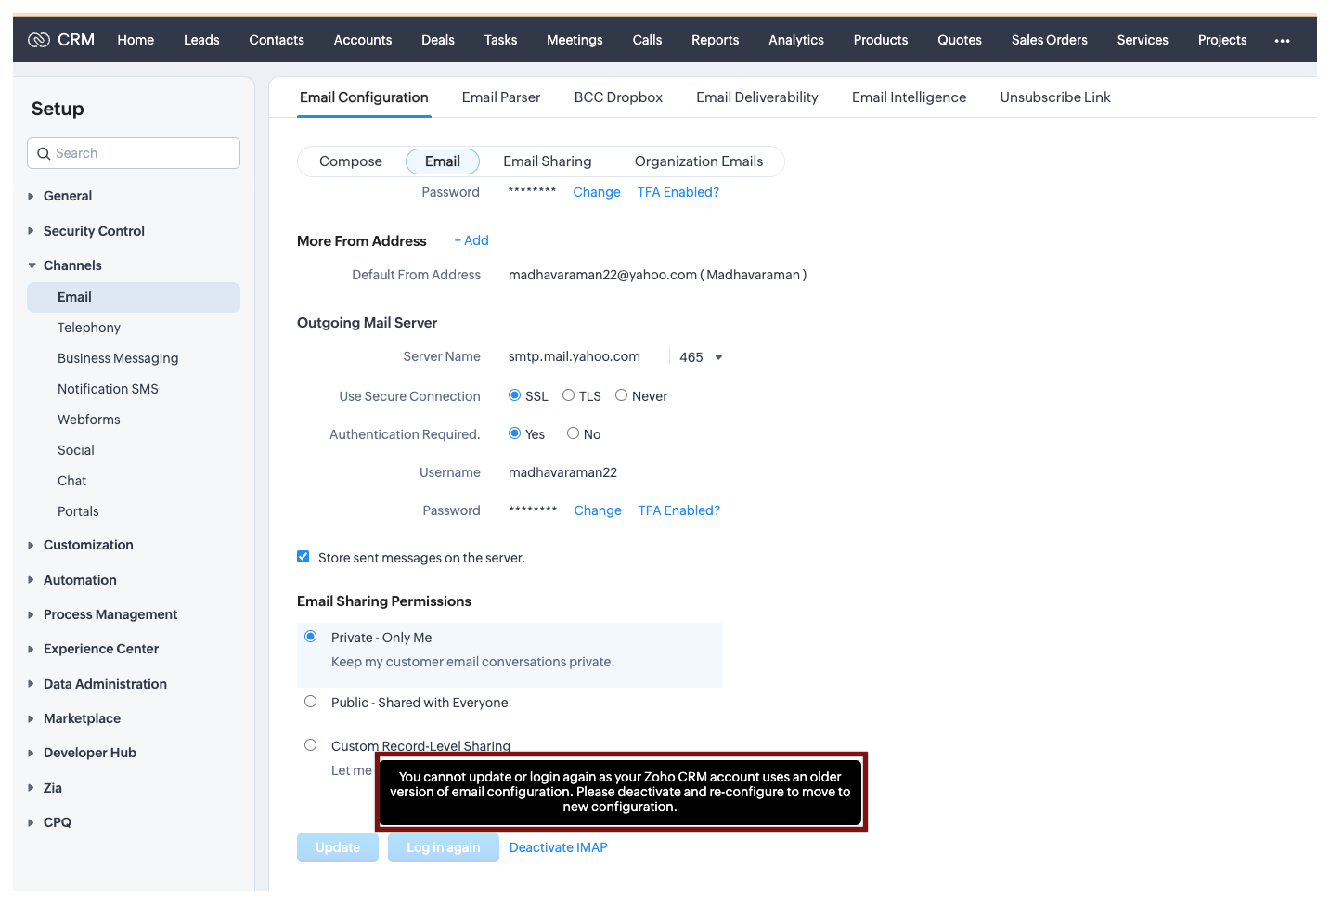
Task: Select the SSL secure connection option
Action: coord(515,395)
